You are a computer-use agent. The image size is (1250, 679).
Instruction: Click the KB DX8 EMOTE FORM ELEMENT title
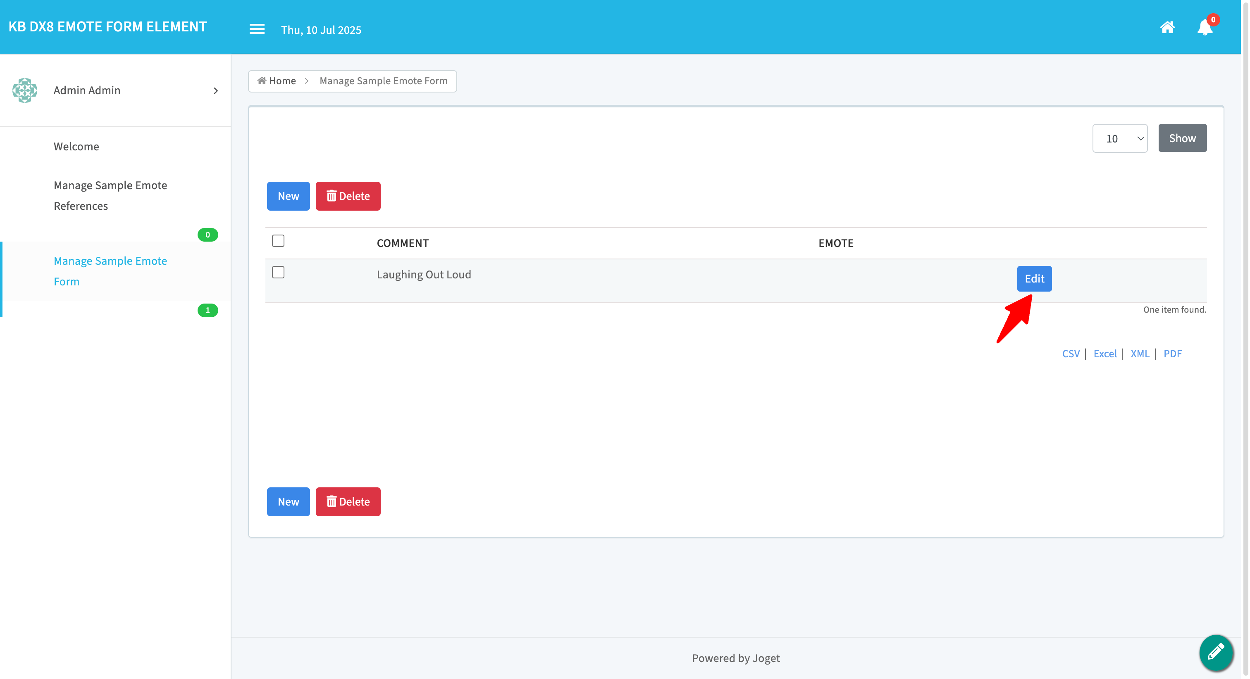coord(108,27)
